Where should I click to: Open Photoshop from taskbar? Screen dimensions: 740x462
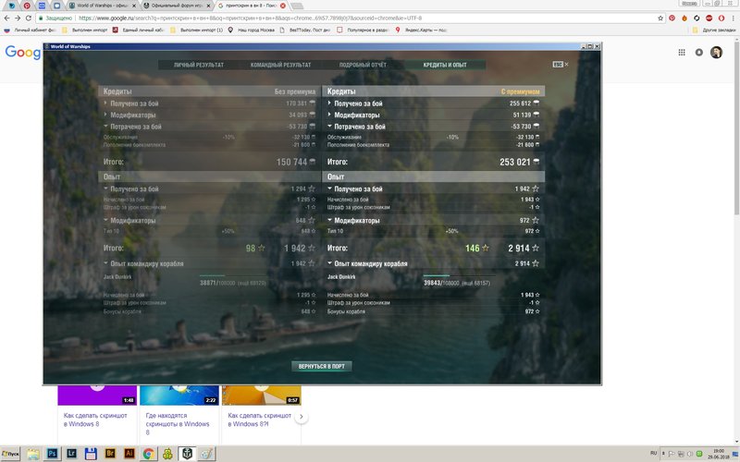pos(52,454)
